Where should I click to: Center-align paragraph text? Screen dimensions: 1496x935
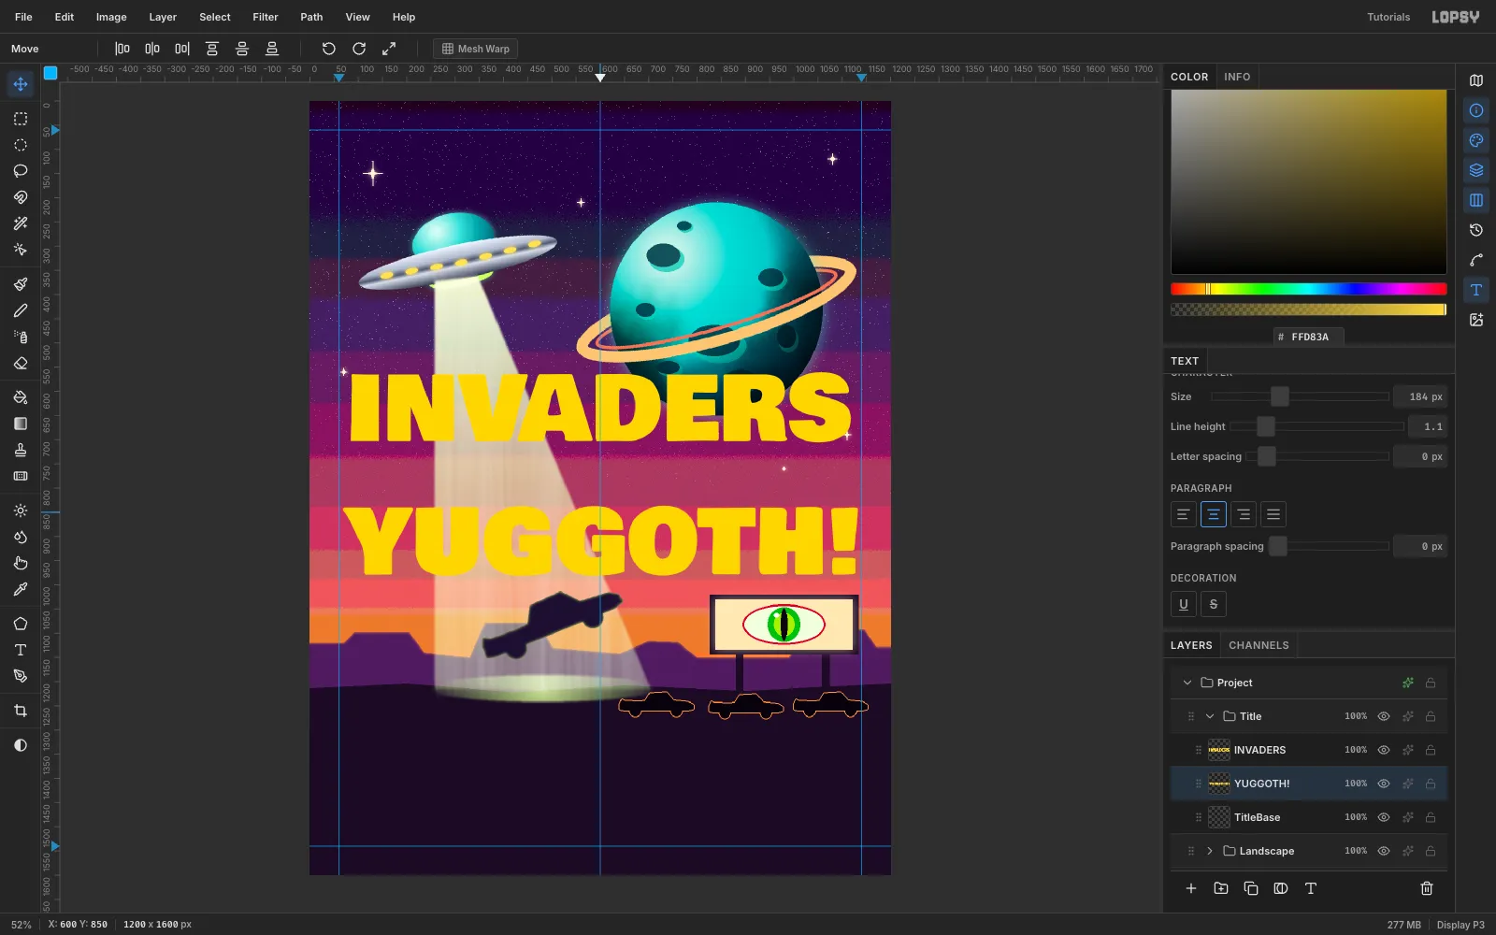point(1214,514)
